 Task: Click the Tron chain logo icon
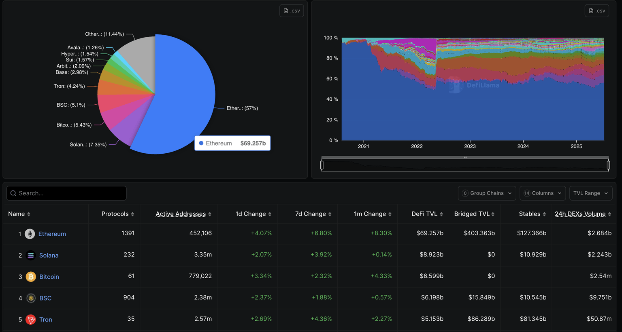click(x=31, y=319)
